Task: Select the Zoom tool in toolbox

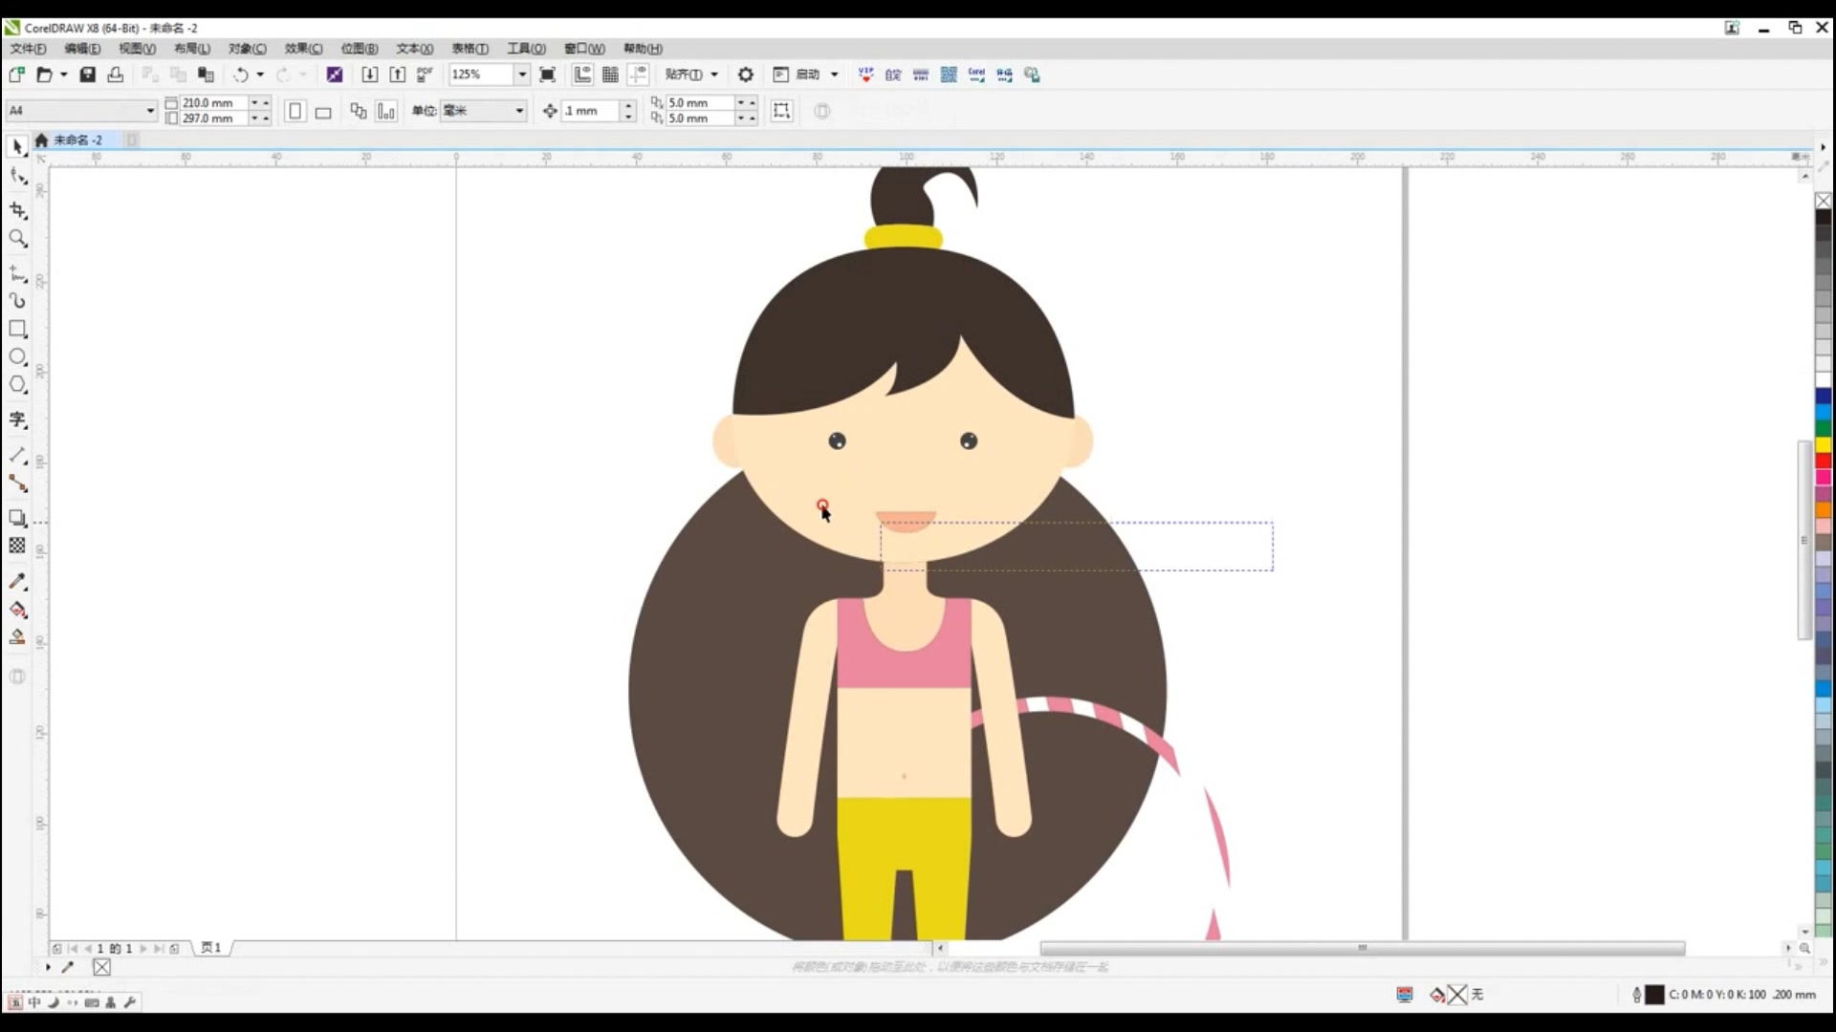Action: pos(17,238)
